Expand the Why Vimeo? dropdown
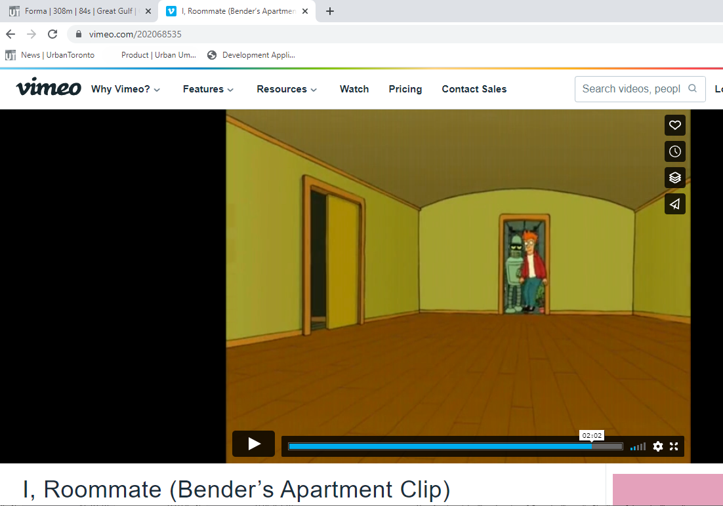The width and height of the screenshot is (723, 506). tap(125, 89)
